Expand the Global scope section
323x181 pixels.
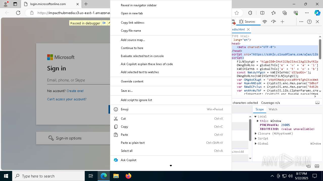[x=256, y=144]
